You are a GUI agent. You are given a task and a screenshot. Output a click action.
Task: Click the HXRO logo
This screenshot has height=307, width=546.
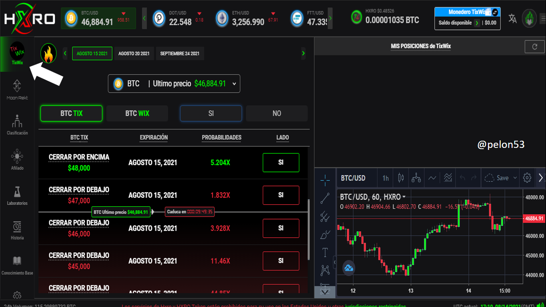coord(29,18)
